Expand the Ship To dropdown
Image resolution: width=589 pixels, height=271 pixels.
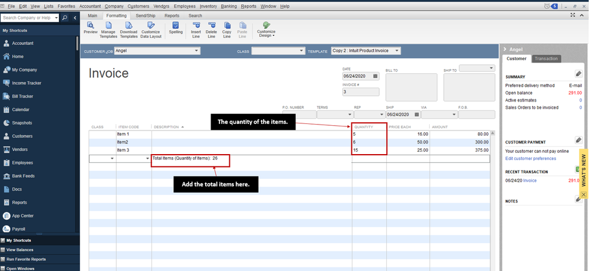point(491,68)
